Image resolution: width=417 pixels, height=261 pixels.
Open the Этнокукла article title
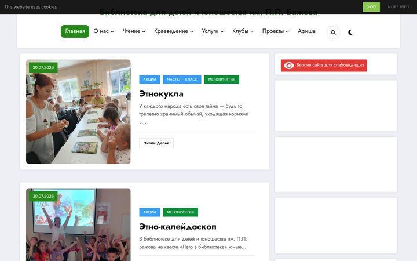pyautogui.click(x=161, y=94)
